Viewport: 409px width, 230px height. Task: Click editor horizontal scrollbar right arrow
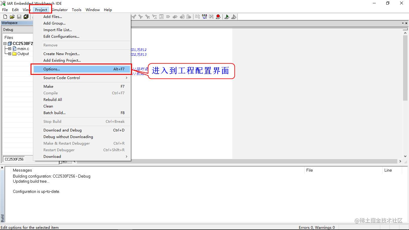pos(400,161)
